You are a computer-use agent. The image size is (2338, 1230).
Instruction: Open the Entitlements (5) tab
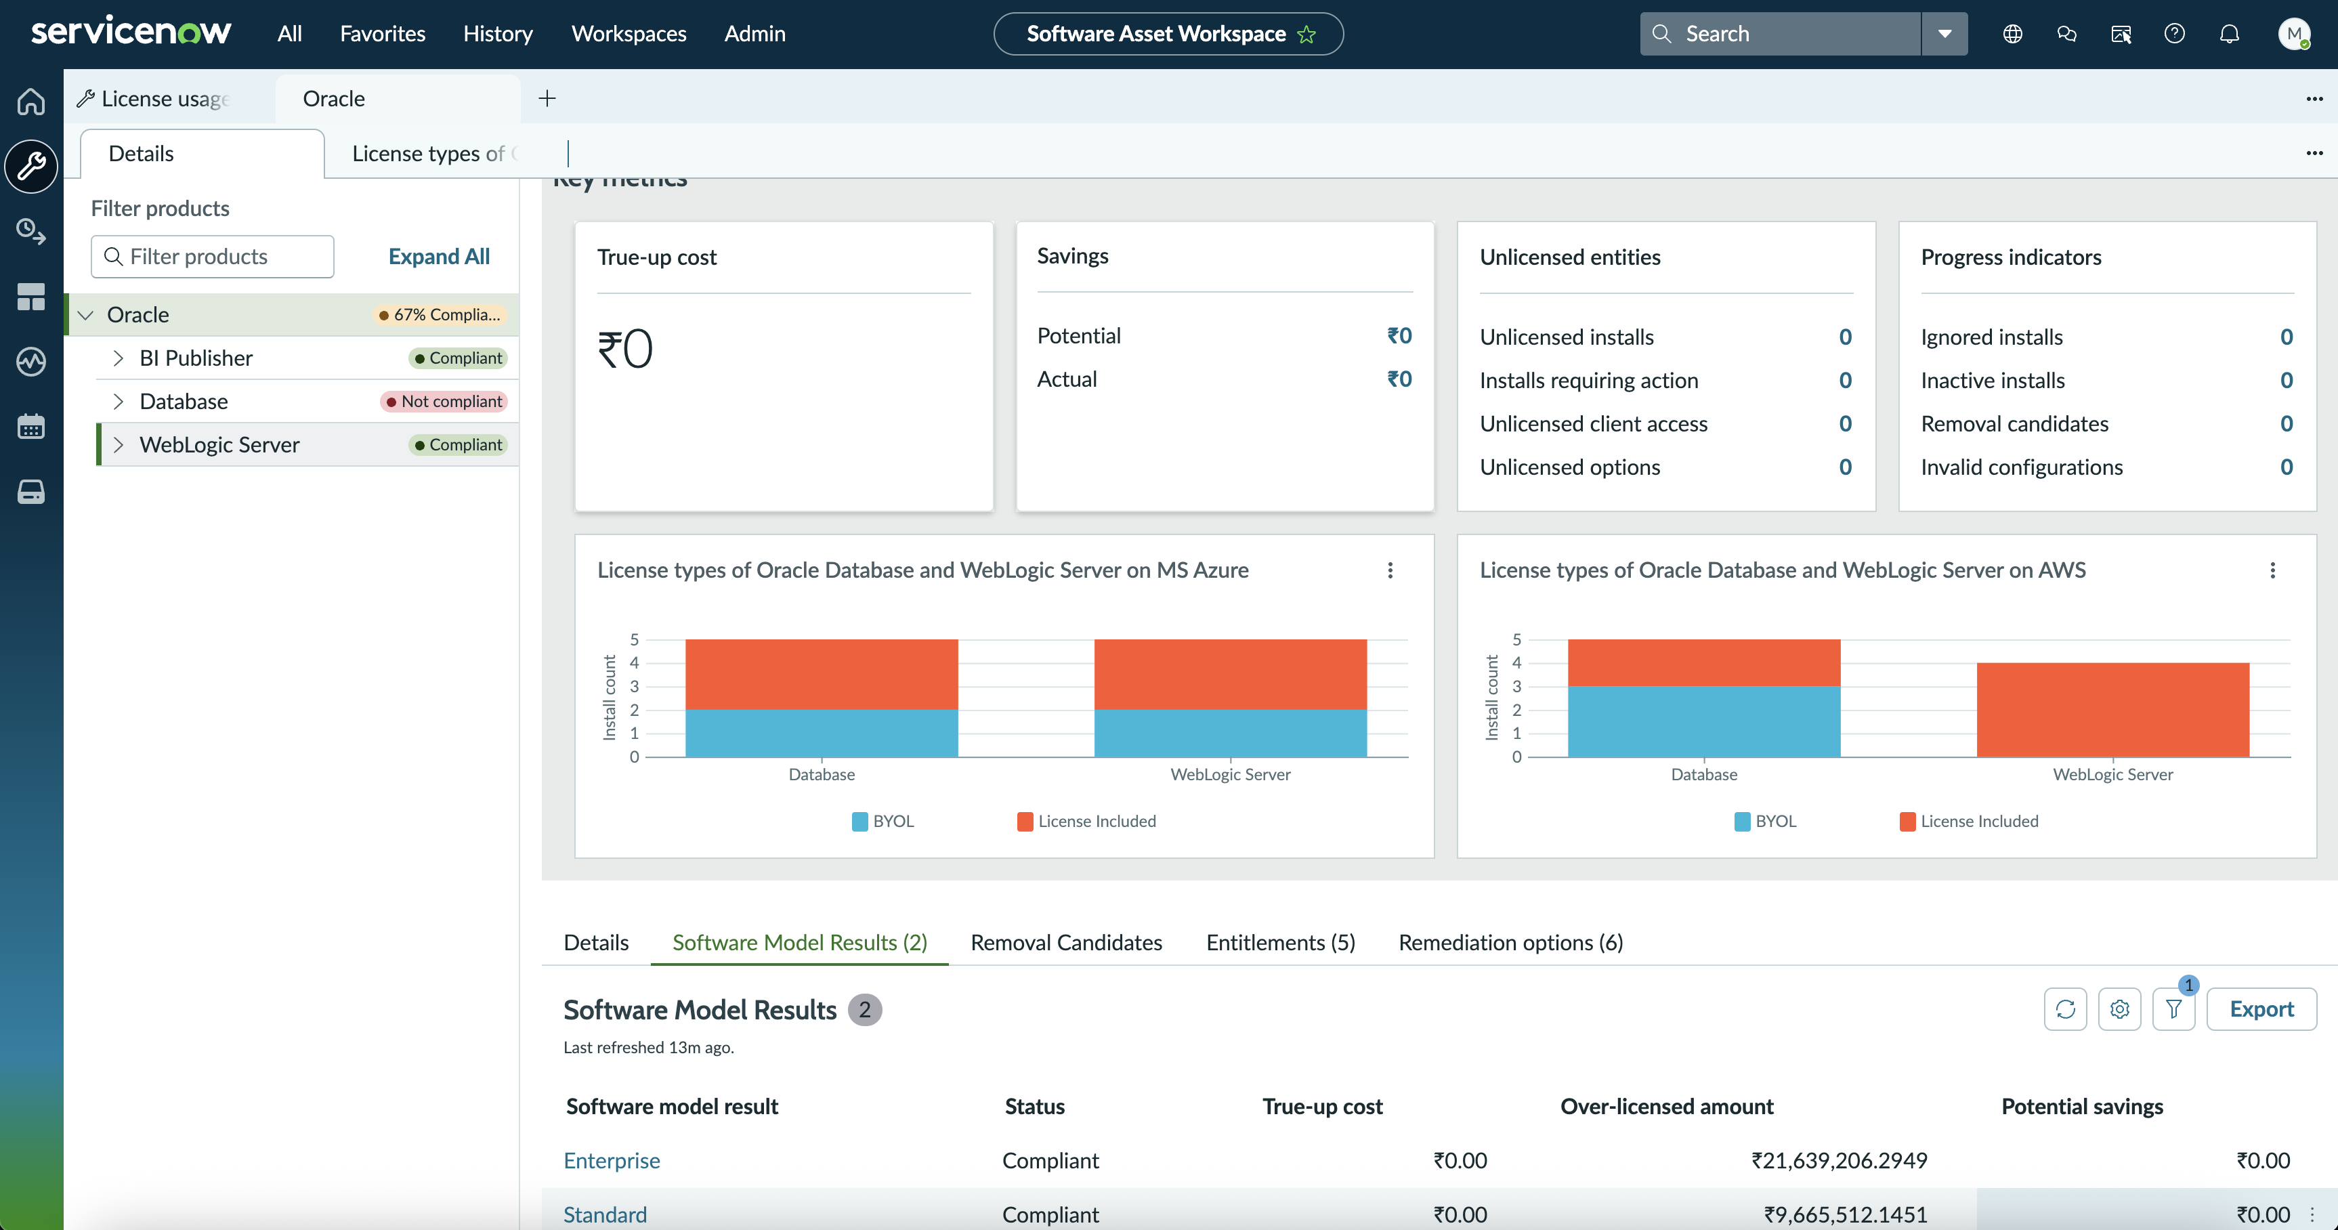pos(1279,942)
